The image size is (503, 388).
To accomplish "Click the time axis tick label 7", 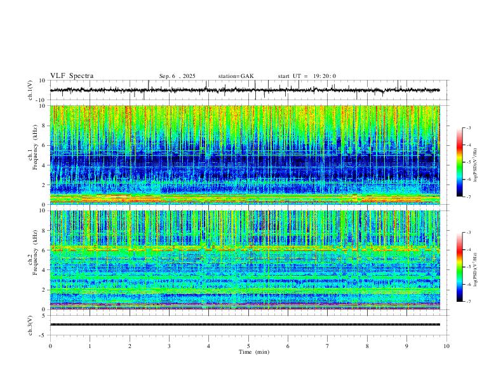I will tap(328, 346).
